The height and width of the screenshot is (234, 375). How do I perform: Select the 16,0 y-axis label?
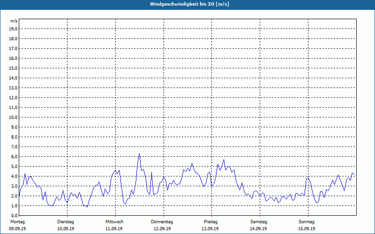pos(13,58)
